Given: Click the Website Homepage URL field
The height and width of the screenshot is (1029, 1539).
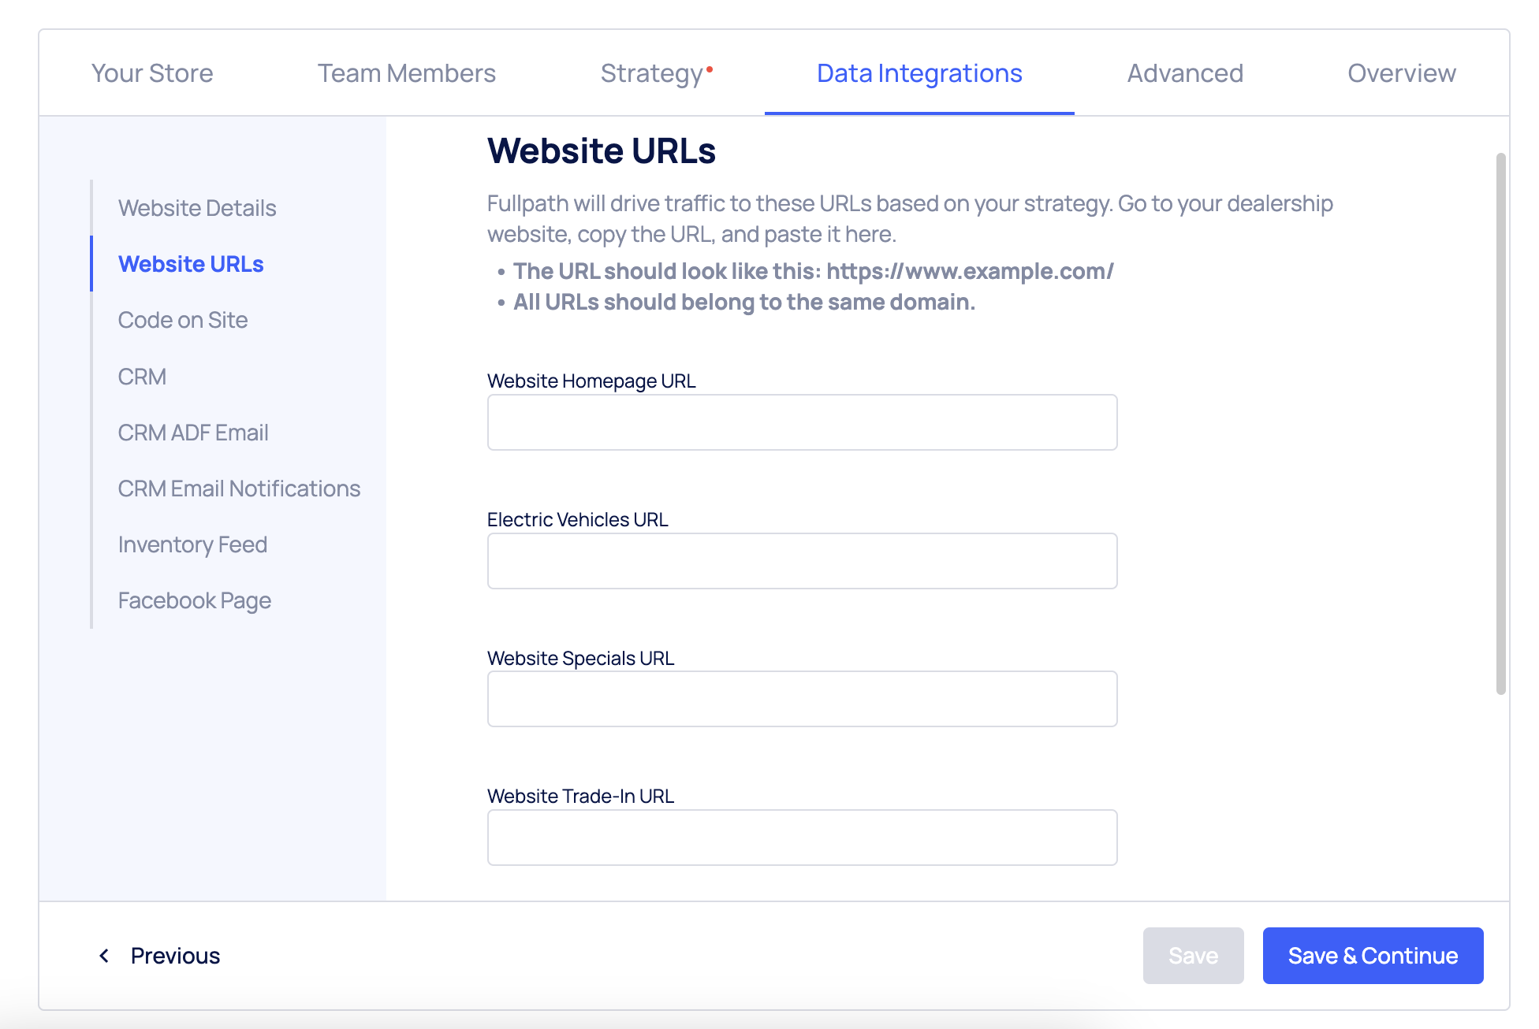Looking at the screenshot, I should coord(802,422).
